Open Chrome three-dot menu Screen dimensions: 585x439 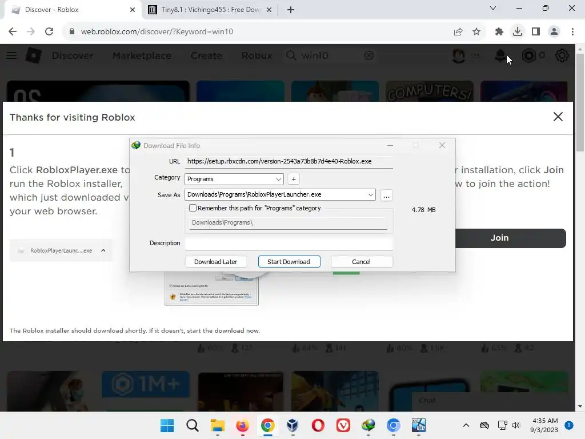pos(572,32)
